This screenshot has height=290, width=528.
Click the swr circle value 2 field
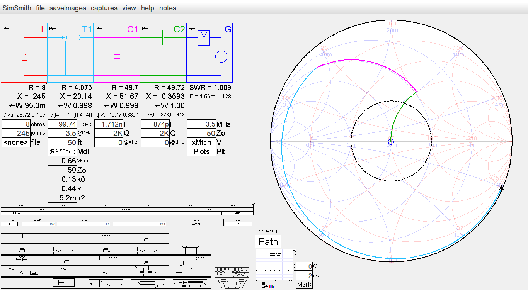click(304, 275)
